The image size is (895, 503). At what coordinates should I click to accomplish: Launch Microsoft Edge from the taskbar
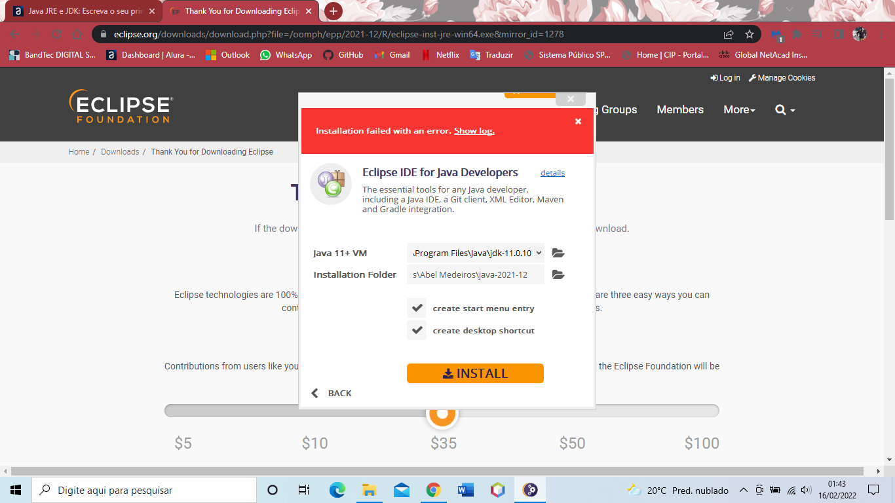(x=337, y=490)
